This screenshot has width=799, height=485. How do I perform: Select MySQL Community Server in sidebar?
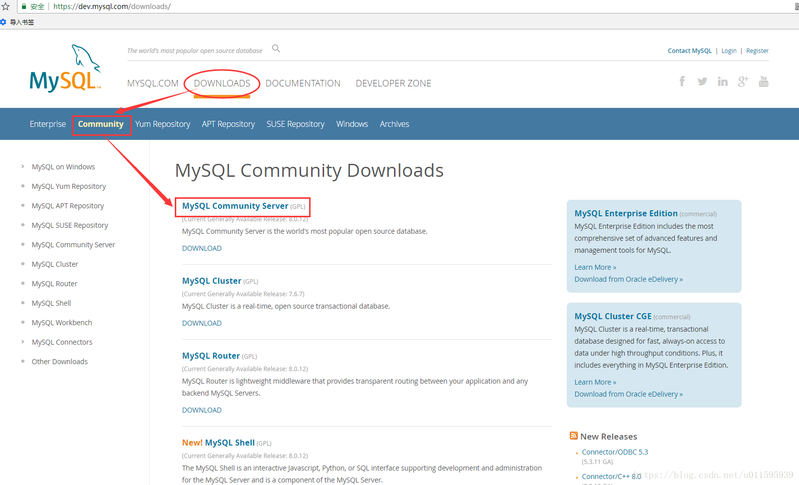(73, 245)
